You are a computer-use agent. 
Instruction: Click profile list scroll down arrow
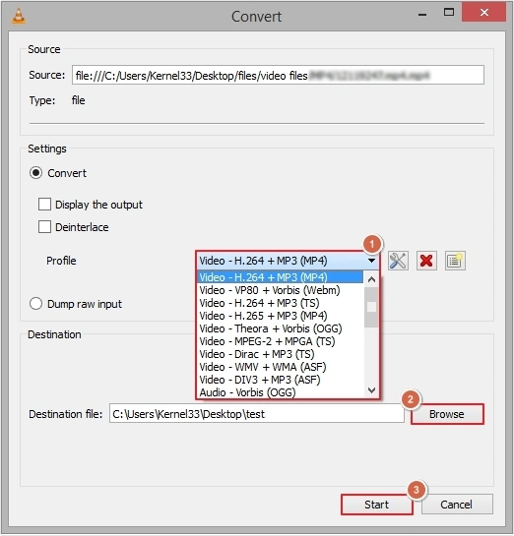click(x=371, y=390)
